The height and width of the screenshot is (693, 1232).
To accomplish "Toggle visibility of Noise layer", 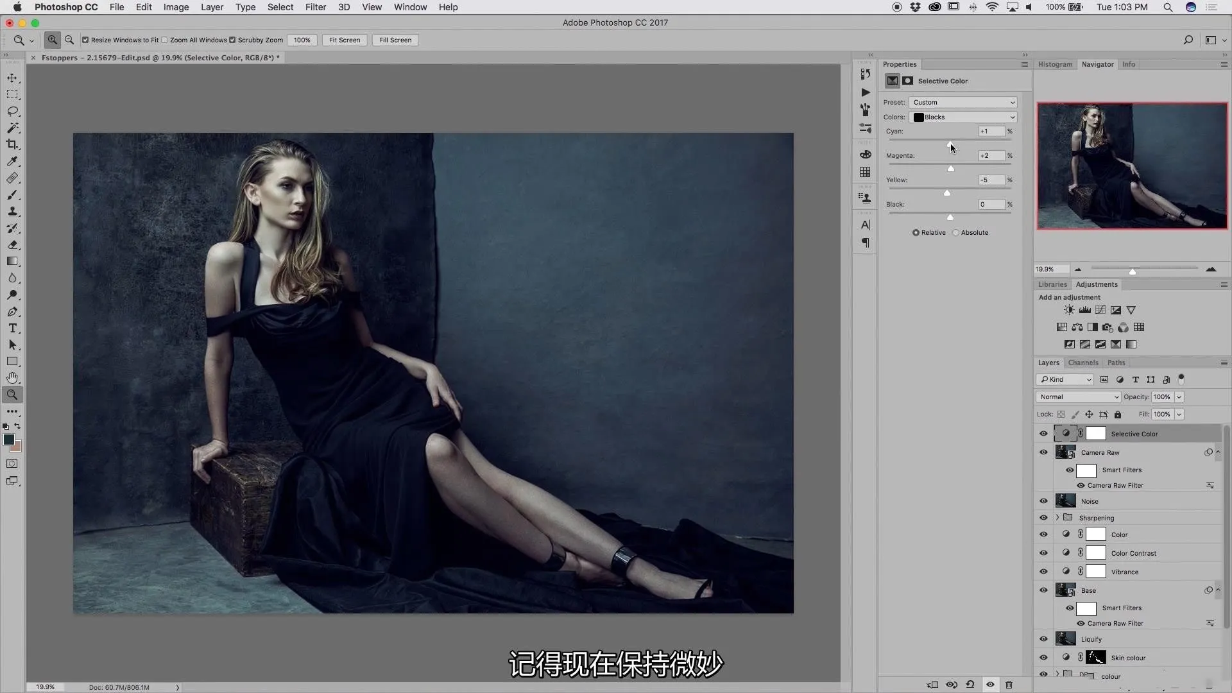I will pos(1043,501).
